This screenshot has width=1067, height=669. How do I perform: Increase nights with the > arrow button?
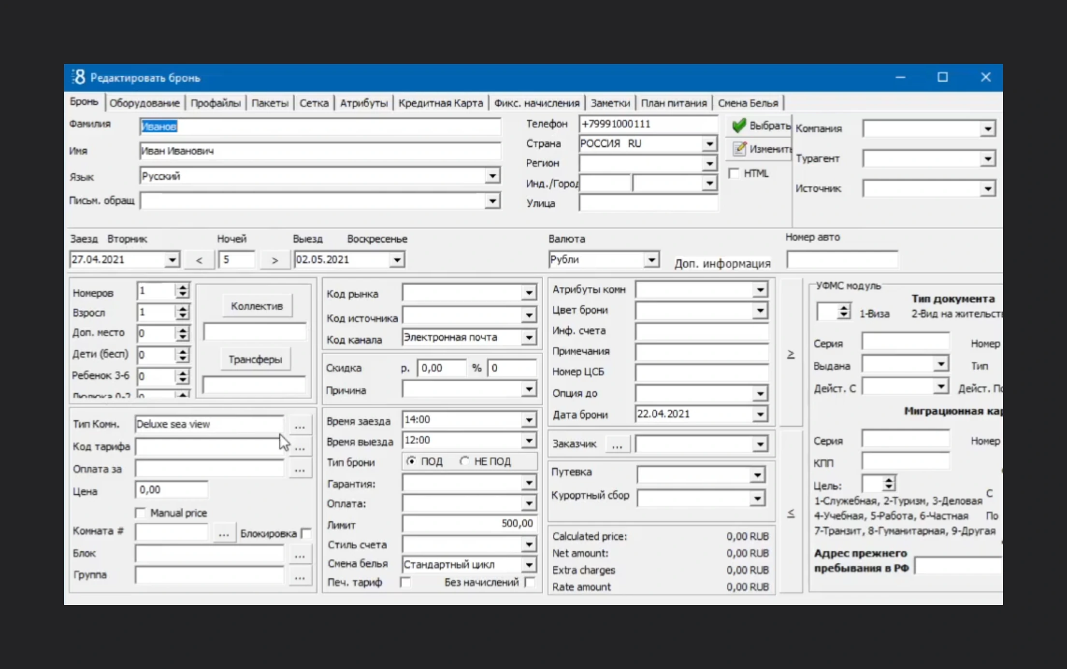point(274,260)
